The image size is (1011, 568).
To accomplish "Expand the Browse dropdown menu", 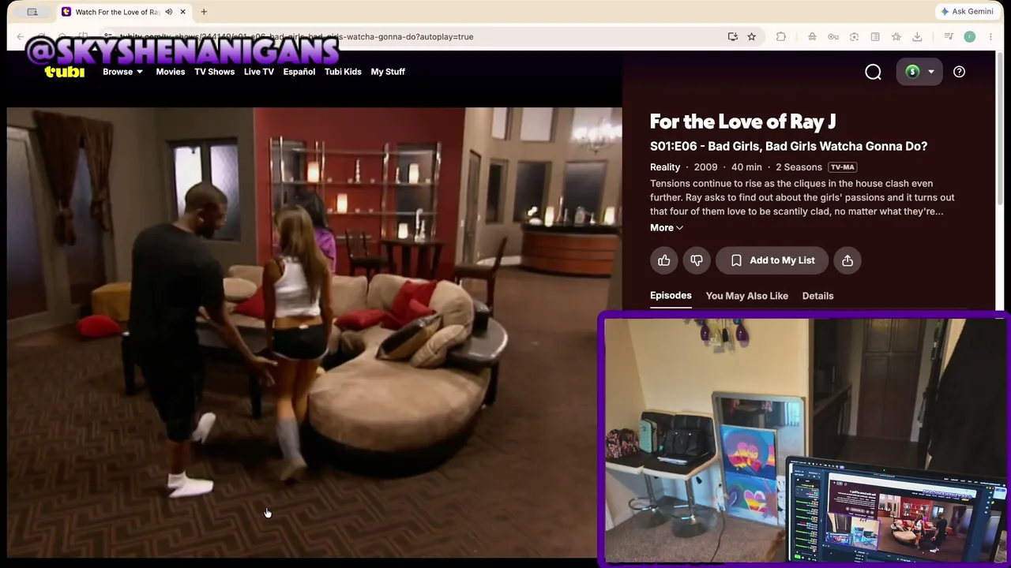I will (122, 72).
